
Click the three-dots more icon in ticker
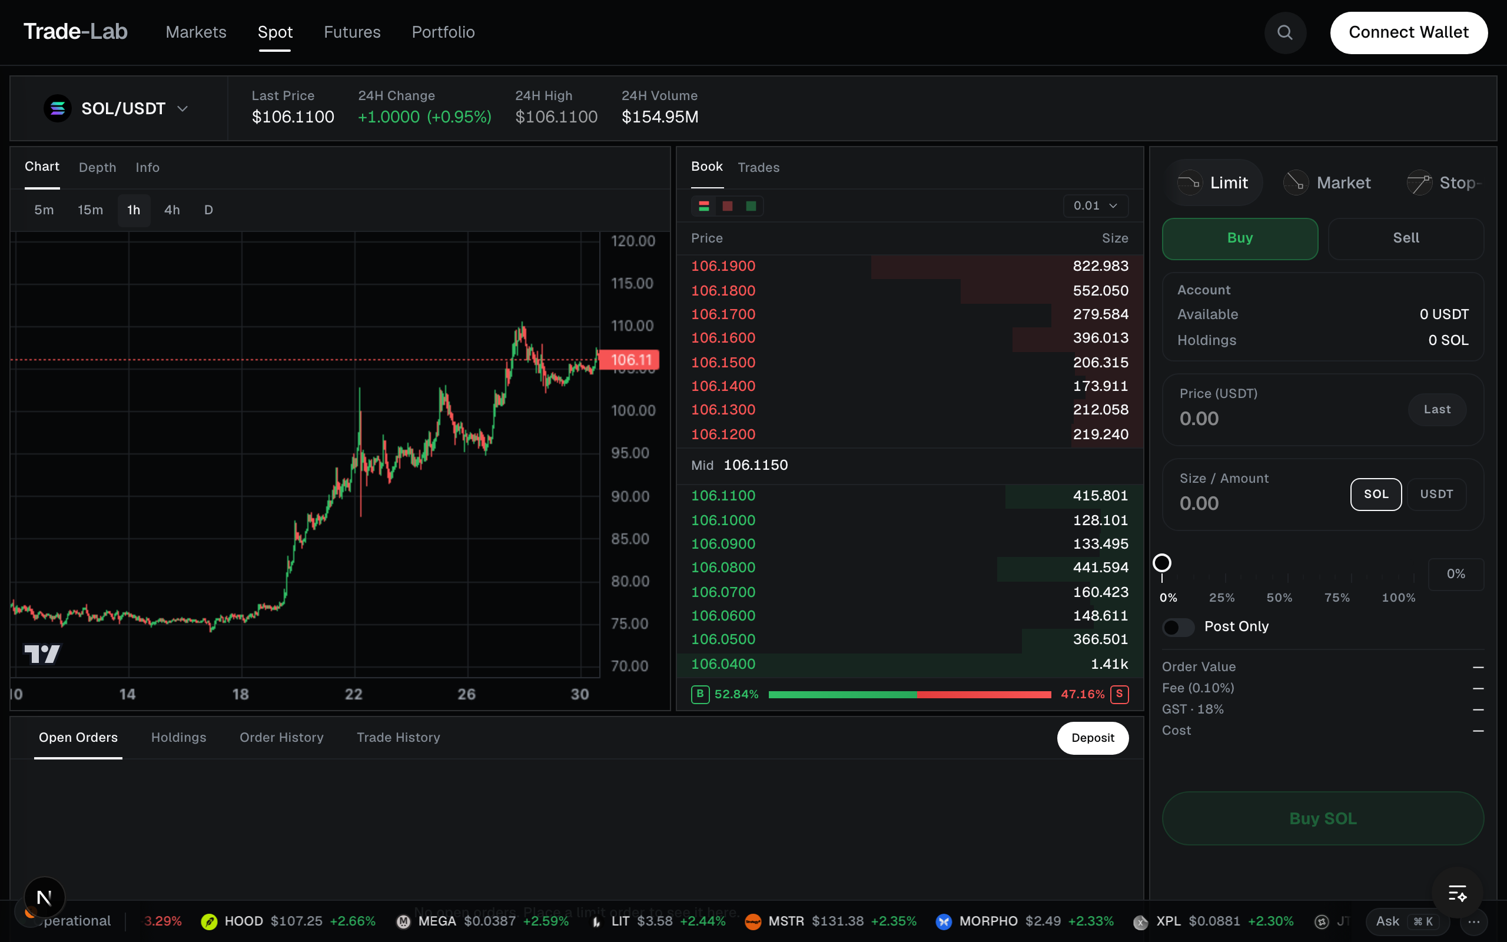[x=1473, y=921]
